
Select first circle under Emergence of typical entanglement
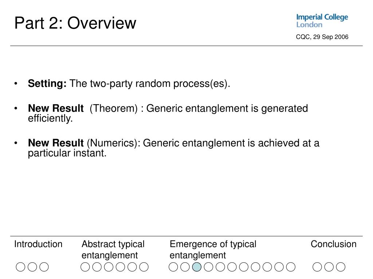pyautogui.click(x=173, y=267)
